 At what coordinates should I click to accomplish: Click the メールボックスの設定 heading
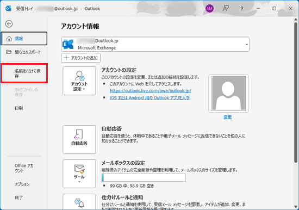pyautogui.click(x=123, y=163)
